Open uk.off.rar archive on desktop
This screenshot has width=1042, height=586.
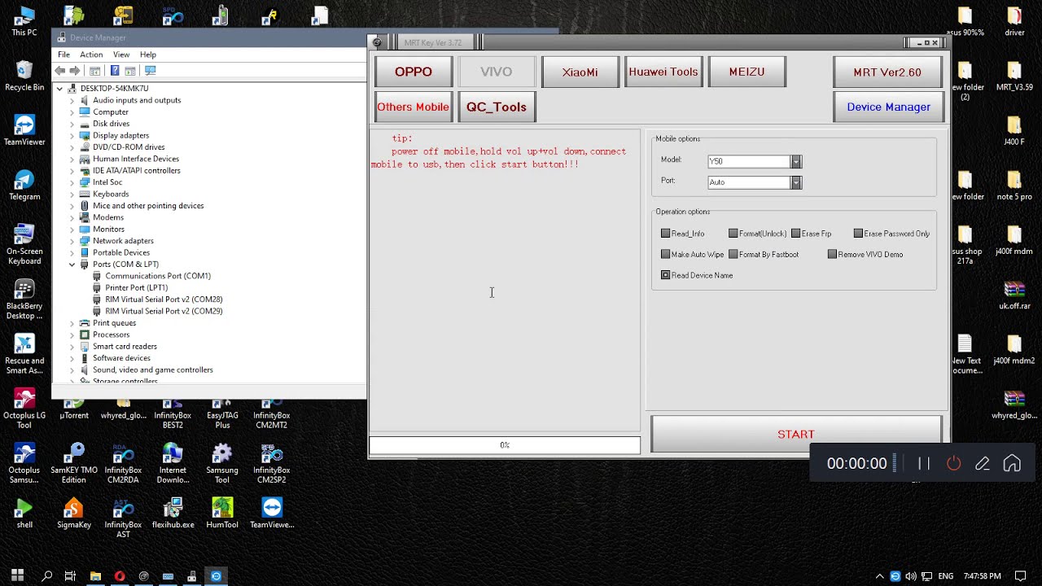pyautogui.click(x=1014, y=295)
